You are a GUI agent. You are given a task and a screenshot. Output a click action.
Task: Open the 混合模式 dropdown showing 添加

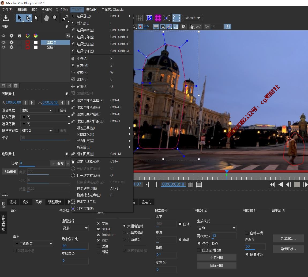click(37, 110)
